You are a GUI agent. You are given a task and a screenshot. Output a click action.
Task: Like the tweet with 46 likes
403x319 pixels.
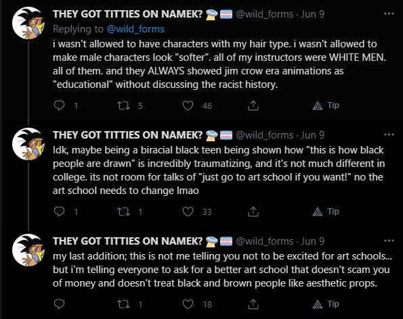pos(188,105)
